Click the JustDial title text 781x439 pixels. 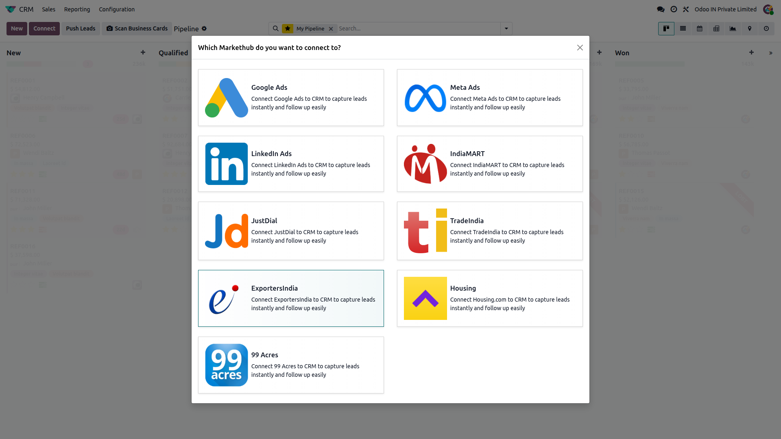tap(264, 221)
